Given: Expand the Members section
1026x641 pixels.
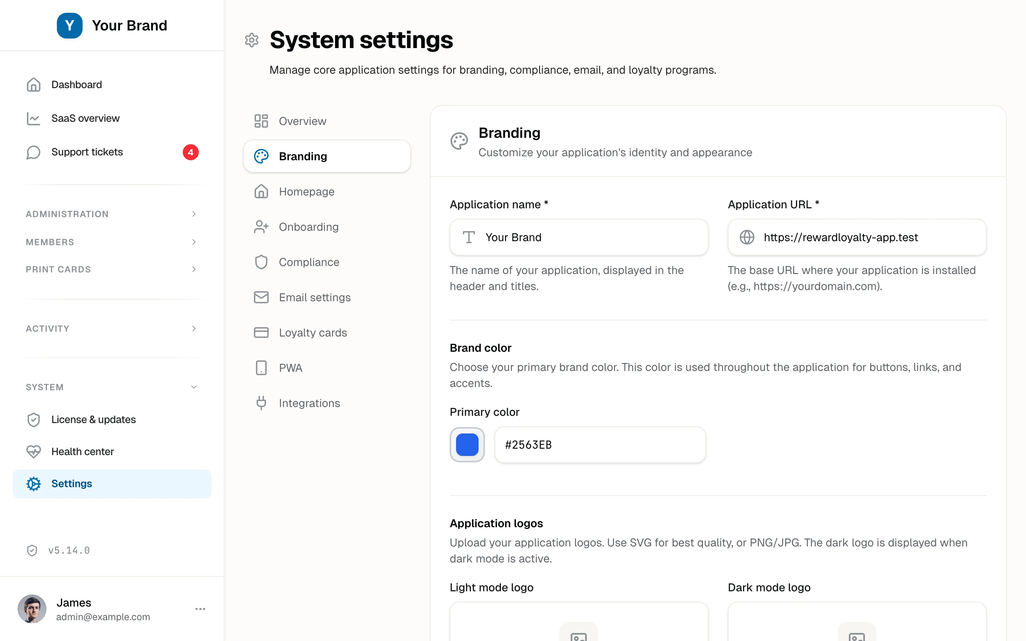Looking at the screenshot, I should click(x=112, y=242).
